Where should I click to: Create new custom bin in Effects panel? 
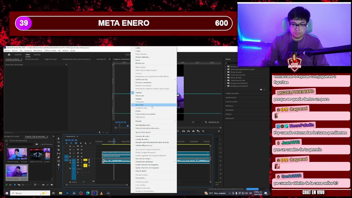point(261,89)
